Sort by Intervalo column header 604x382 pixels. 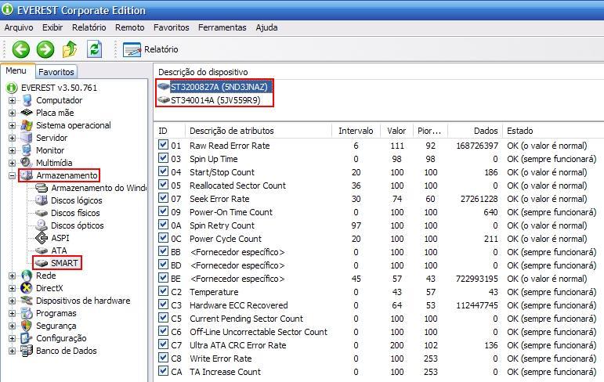(356, 131)
